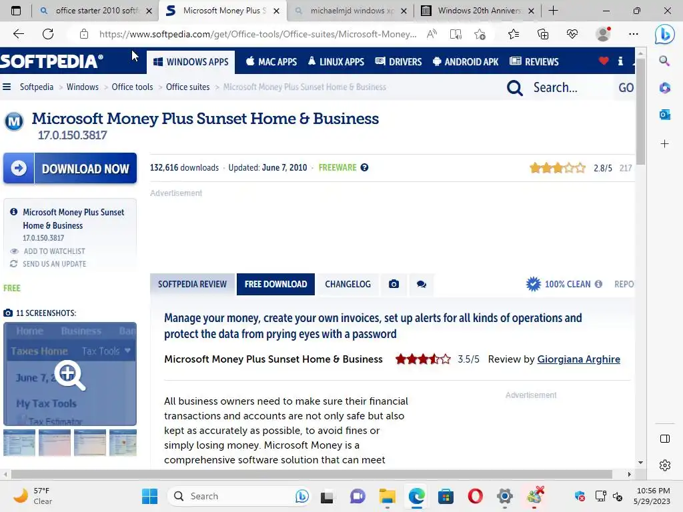Toggle sidebar visibility icon
Screen dimensions: 683x512
tap(665, 439)
